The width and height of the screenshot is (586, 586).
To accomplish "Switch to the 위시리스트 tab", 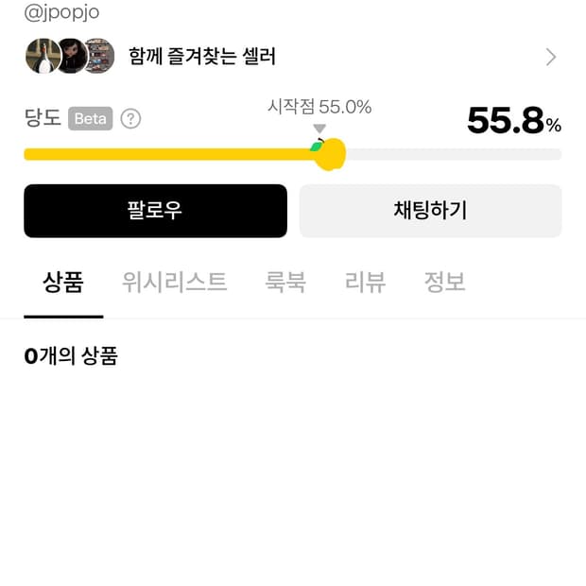I will point(175,282).
